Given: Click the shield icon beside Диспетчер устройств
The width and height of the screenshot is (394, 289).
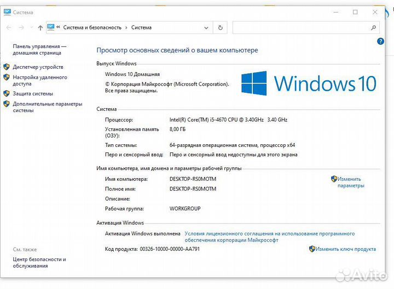Looking at the screenshot, I should click(7, 67).
